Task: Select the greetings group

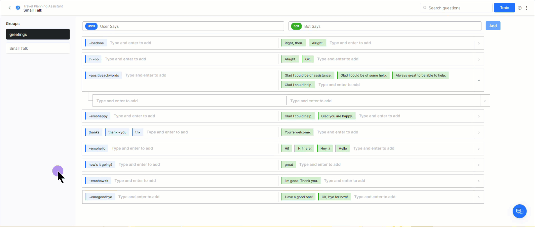Action: click(x=38, y=34)
